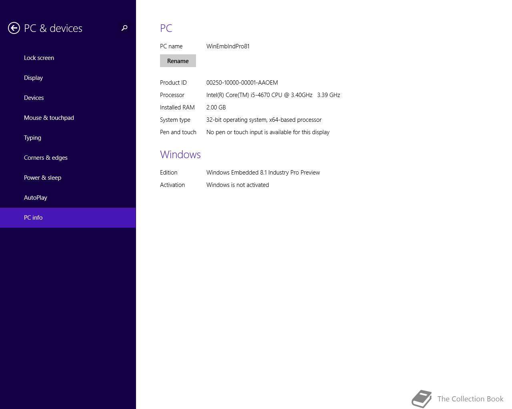Image resolution: width=512 pixels, height=409 pixels.
Task: Click the Windows Embedded 8.1 Industry Pro edition
Action: click(x=263, y=173)
